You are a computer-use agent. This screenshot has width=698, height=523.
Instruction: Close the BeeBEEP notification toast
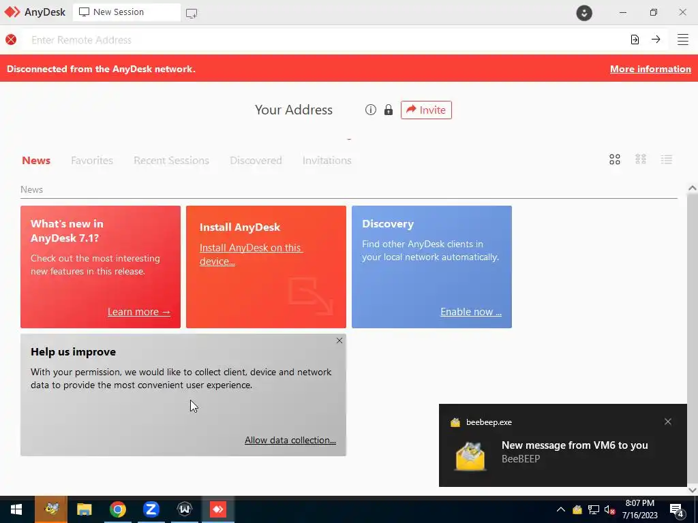[x=668, y=422]
